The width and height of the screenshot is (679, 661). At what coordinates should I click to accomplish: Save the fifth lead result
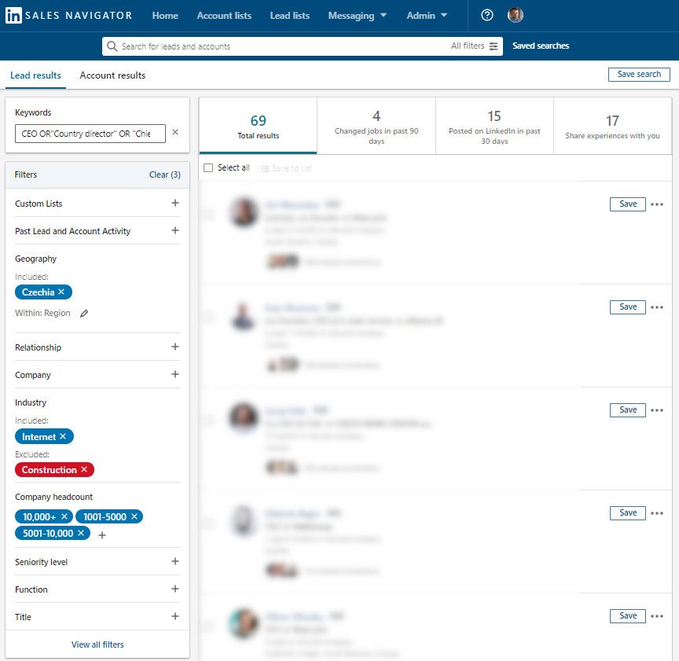pyautogui.click(x=627, y=616)
